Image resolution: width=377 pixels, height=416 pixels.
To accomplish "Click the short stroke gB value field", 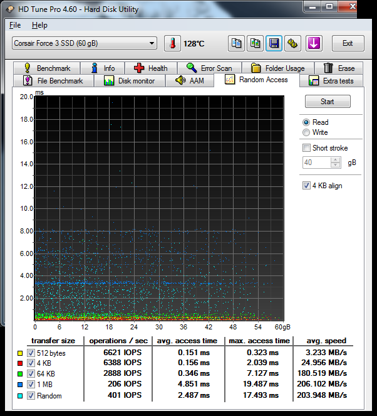I will point(317,163).
